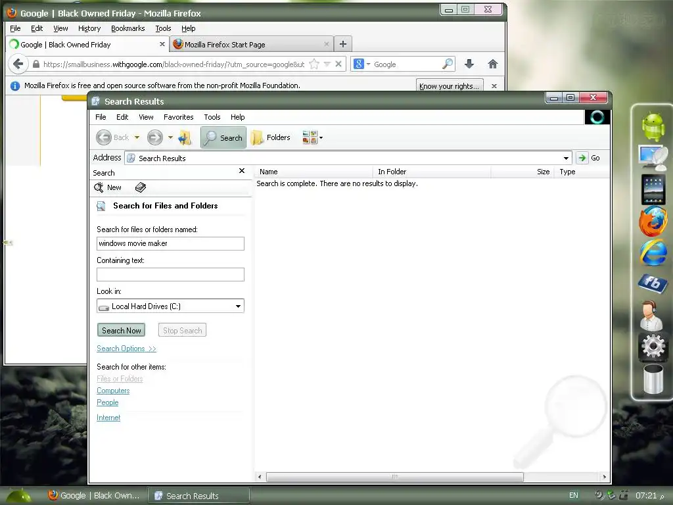
Task: Start a New search
Action: (108, 187)
